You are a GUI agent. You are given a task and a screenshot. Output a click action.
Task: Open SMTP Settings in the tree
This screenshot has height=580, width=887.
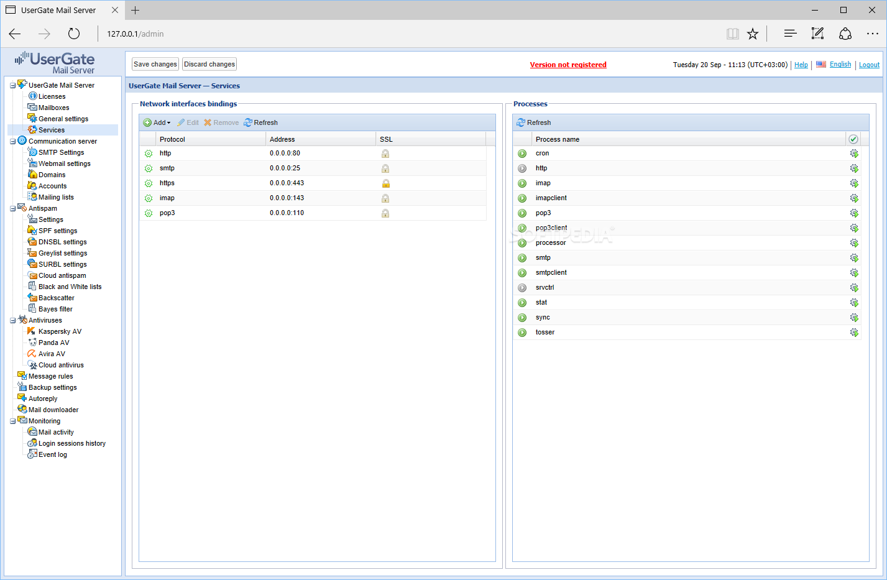tap(61, 152)
